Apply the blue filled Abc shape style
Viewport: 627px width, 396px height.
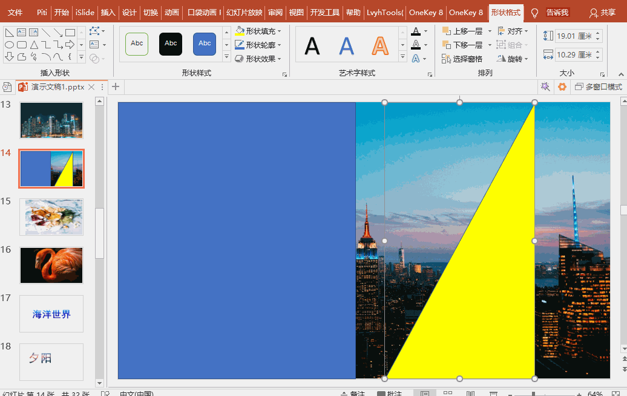[x=205, y=44]
